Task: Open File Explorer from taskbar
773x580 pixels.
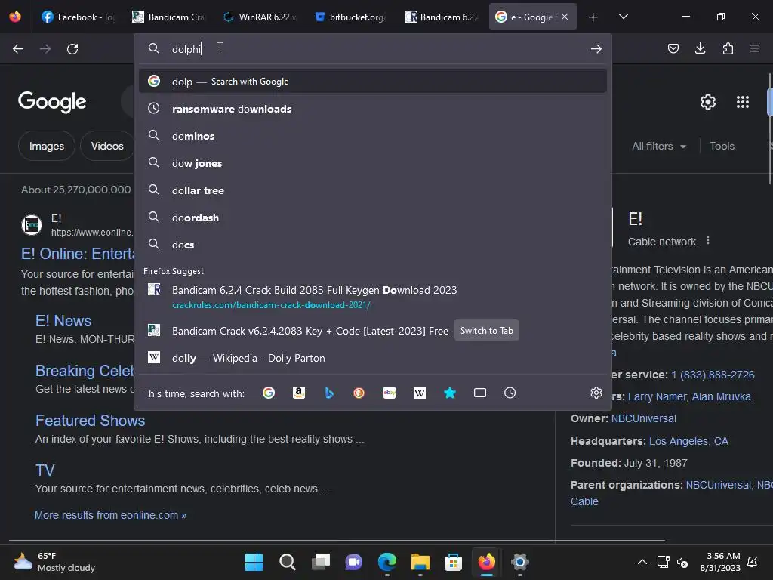Action: click(420, 562)
